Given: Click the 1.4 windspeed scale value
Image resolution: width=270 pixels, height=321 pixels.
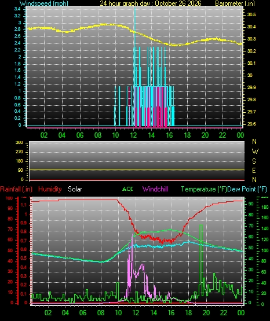Looking at the screenshot, I should (x=17, y=77).
